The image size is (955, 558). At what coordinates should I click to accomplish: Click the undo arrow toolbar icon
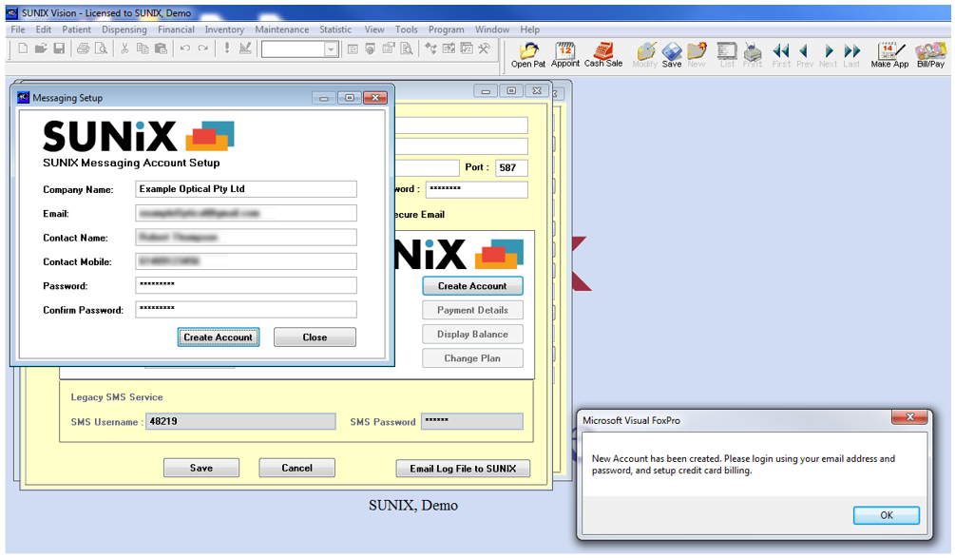pyautogui.click(x=183, y=48)
